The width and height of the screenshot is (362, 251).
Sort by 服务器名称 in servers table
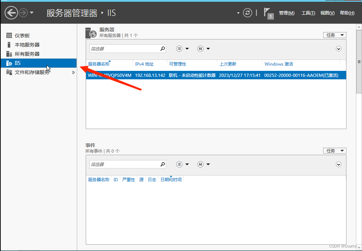98,64
